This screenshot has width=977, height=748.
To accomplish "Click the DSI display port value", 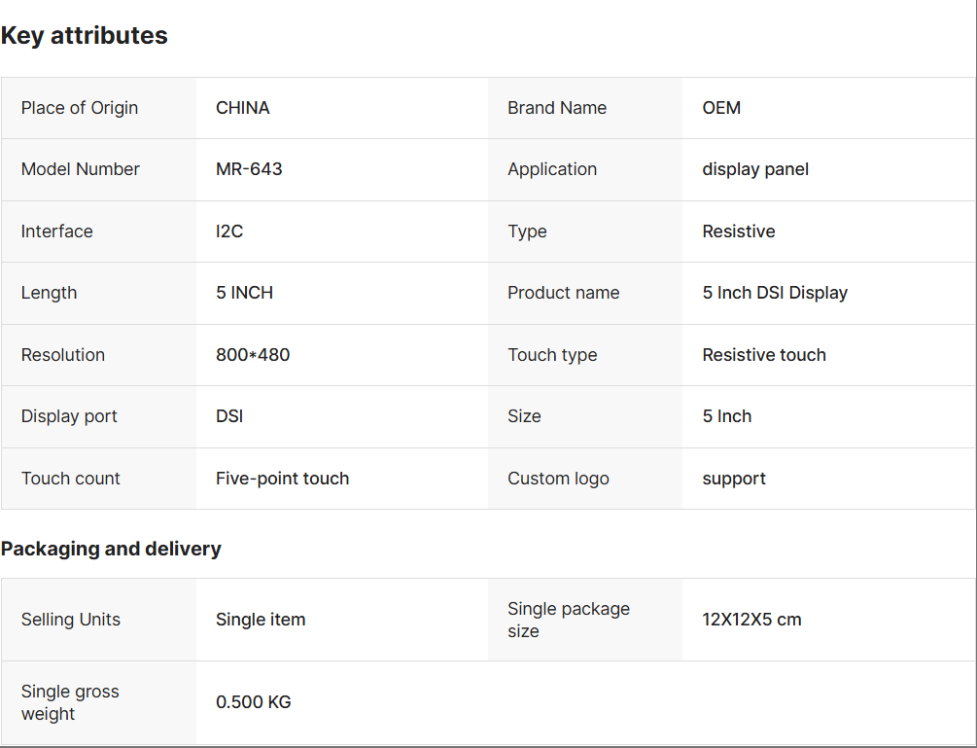I will pos(229,416).
